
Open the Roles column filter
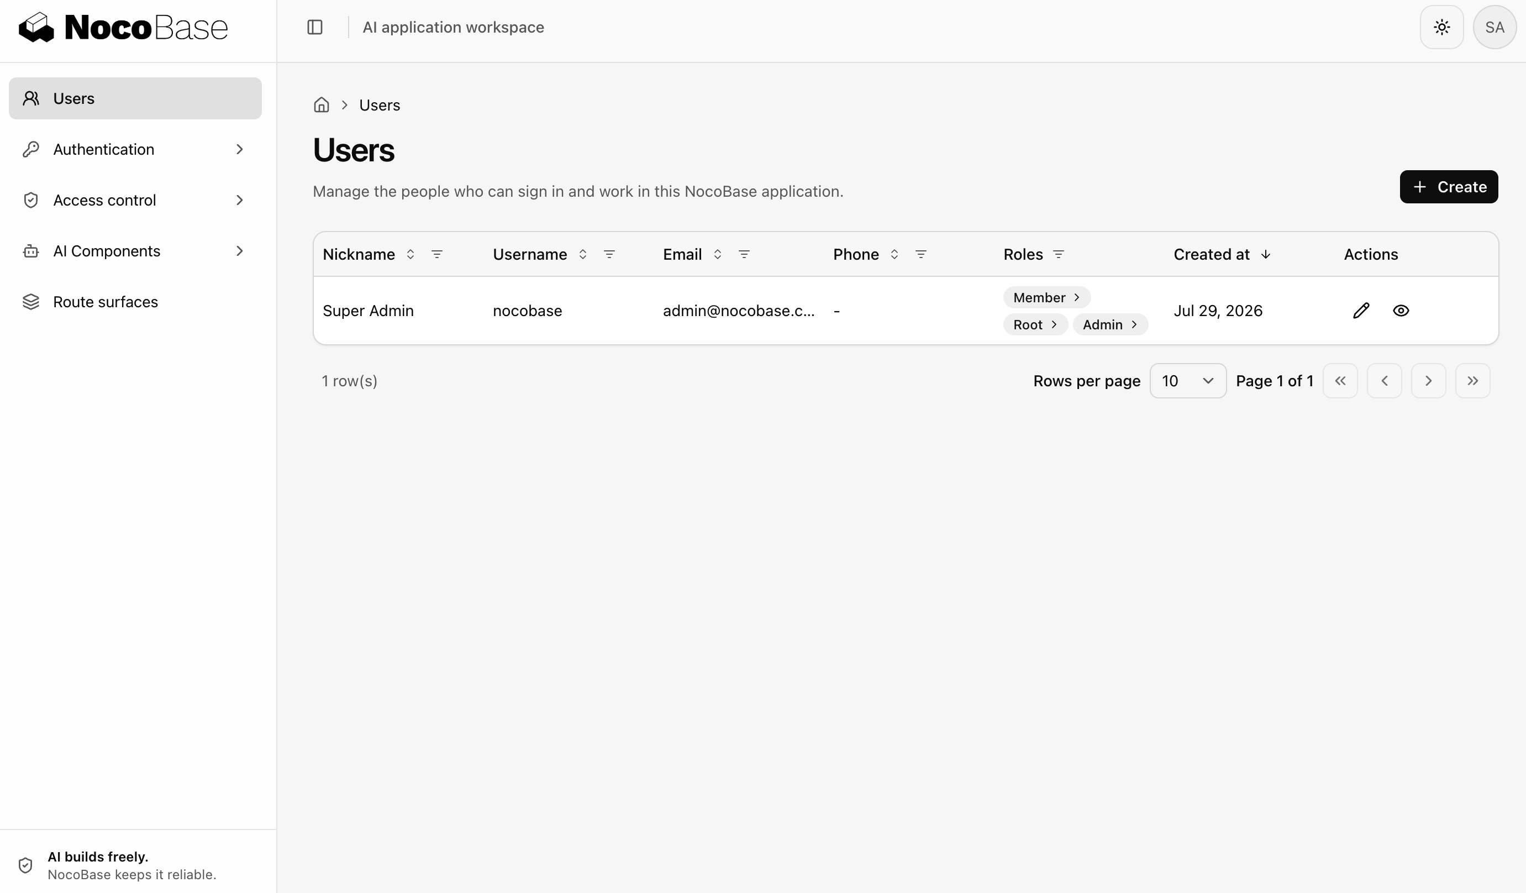click(1059, 254)
